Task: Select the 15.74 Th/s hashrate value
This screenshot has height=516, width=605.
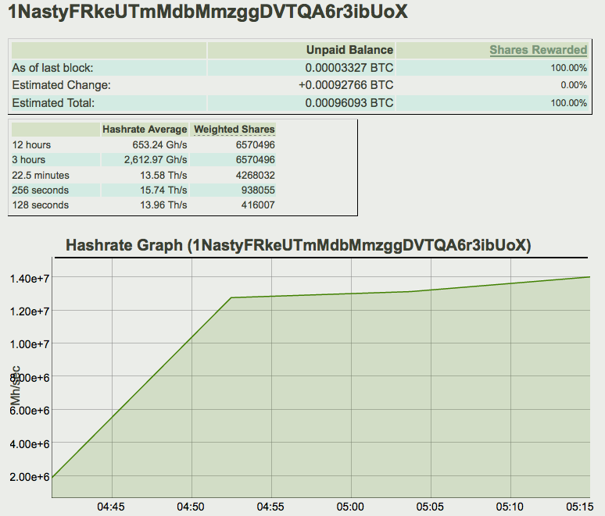Action: (163, 190)
